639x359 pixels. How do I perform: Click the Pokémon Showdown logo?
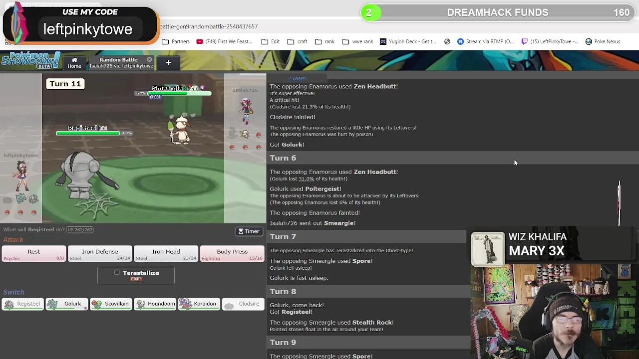(x=30, y=60)
